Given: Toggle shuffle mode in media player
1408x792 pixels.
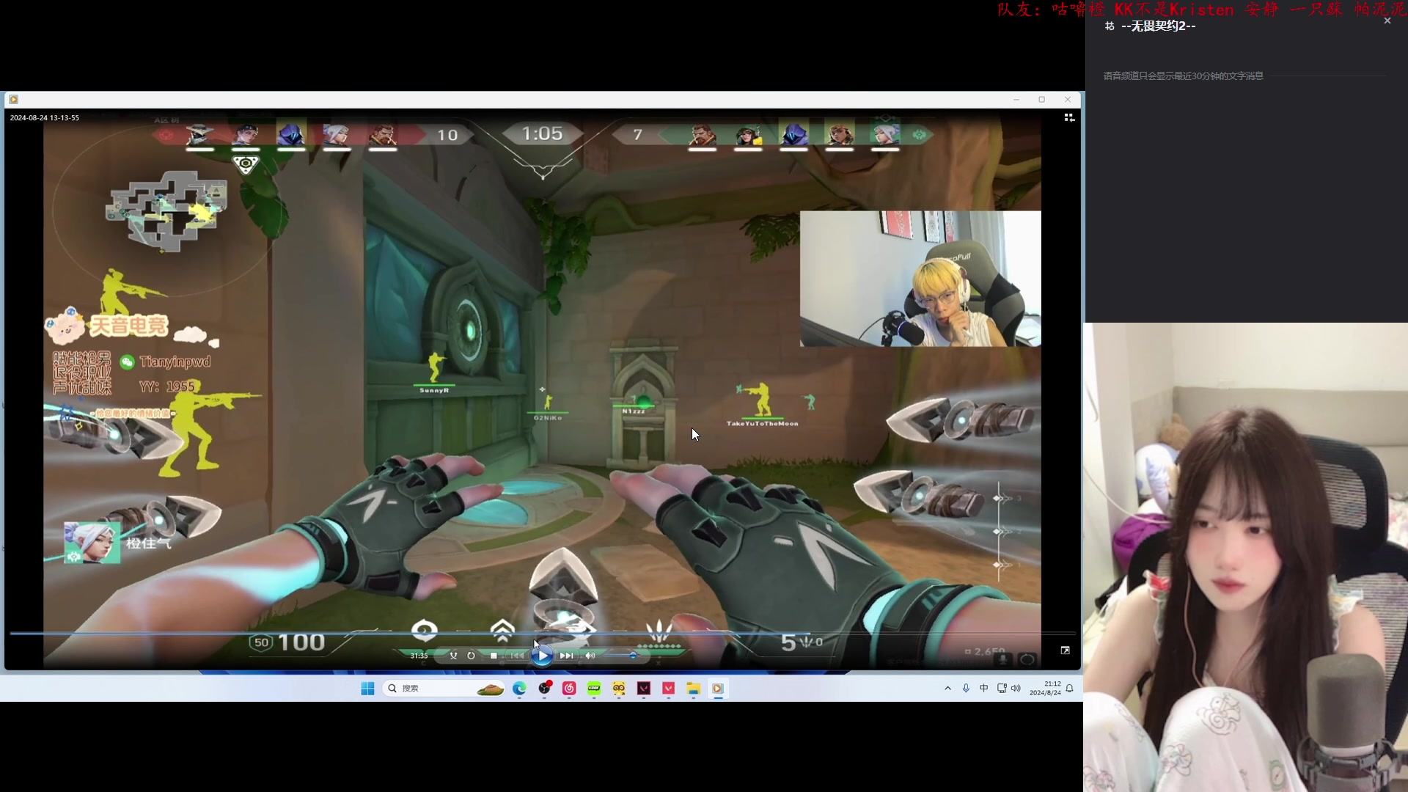Looking at the screenshot, I should click(453, 656).
